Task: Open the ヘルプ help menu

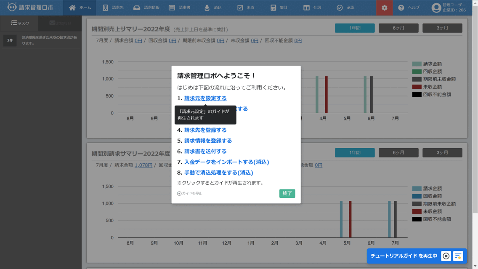Action: click(x=410, y=8)
